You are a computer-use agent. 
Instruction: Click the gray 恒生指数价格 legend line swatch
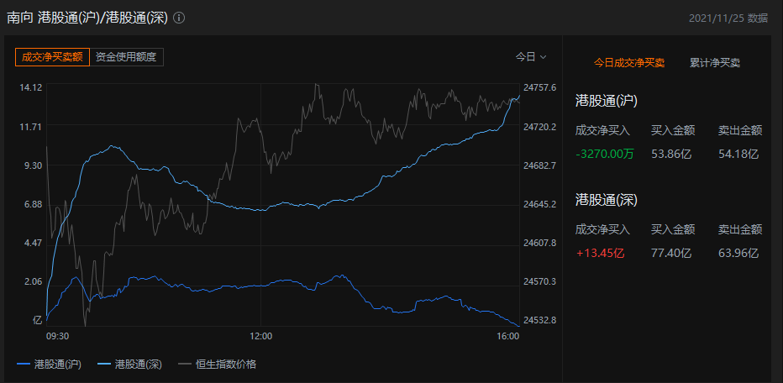click(185, 364)
